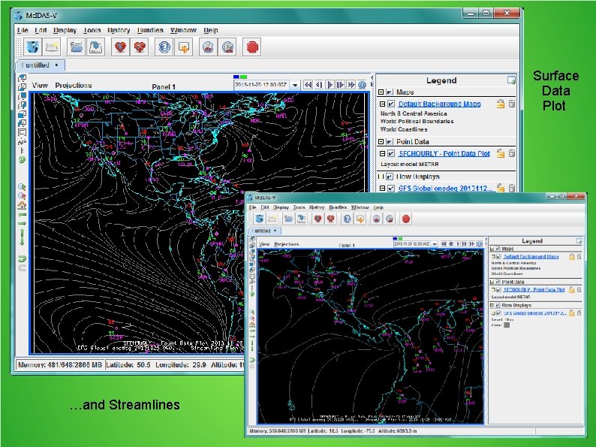Collapse Point Data section in back window legend
The width and height of the screenshot is (596, 447).
[381, 141]
